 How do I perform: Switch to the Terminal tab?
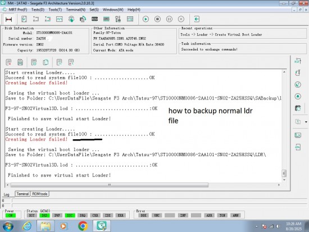click(x=22, y=194)
